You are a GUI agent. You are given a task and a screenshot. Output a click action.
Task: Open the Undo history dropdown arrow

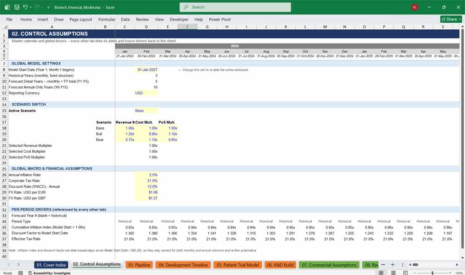[31, 7]
